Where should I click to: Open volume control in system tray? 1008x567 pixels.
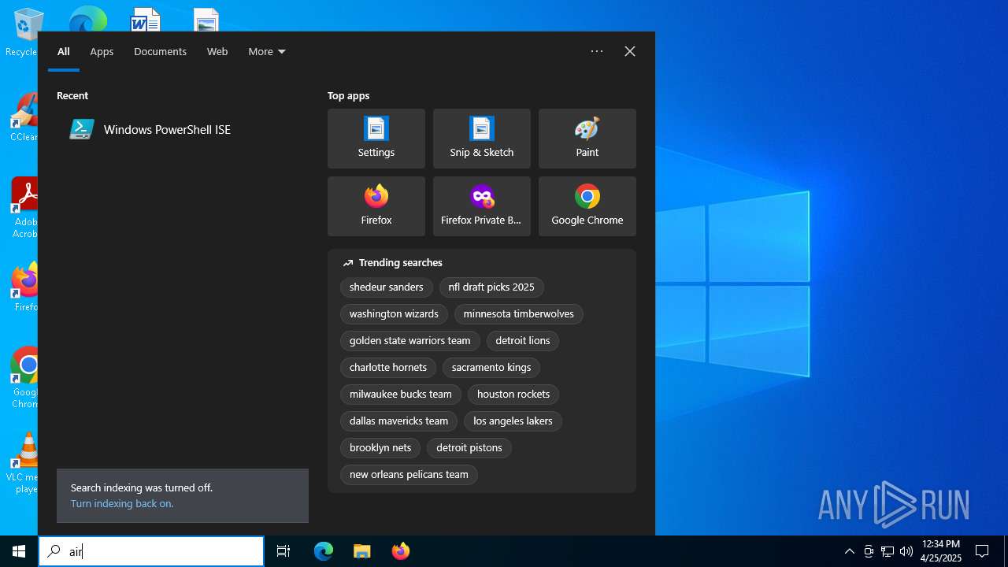coord(906,551)
